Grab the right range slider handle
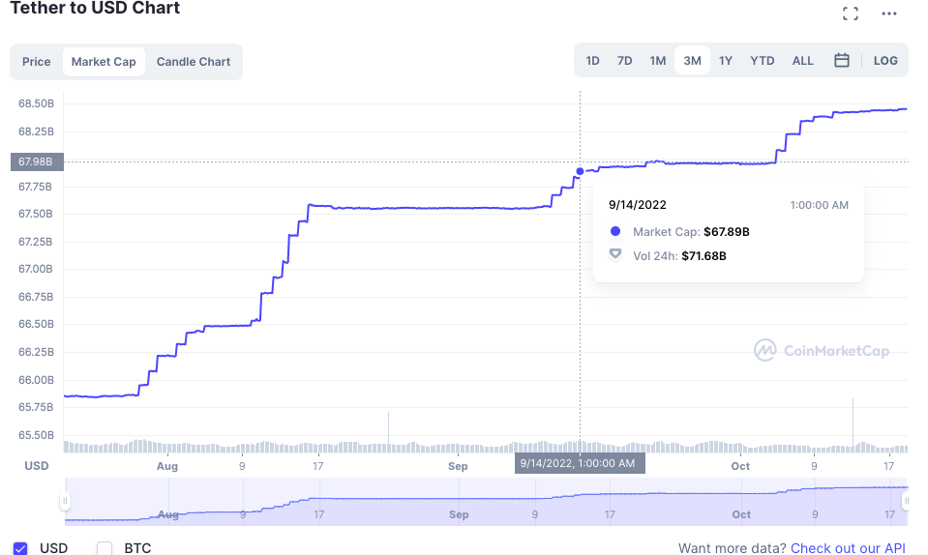The image size is (928, 555). (x=906, y=501)
